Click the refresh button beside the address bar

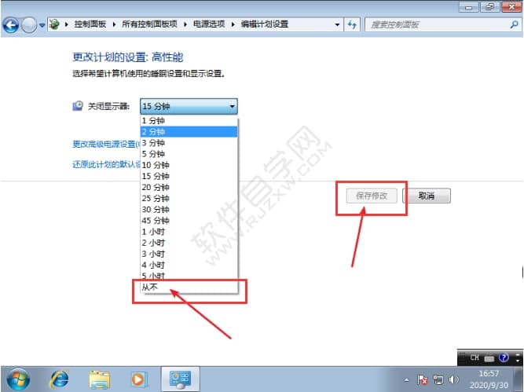coord(352,24)
